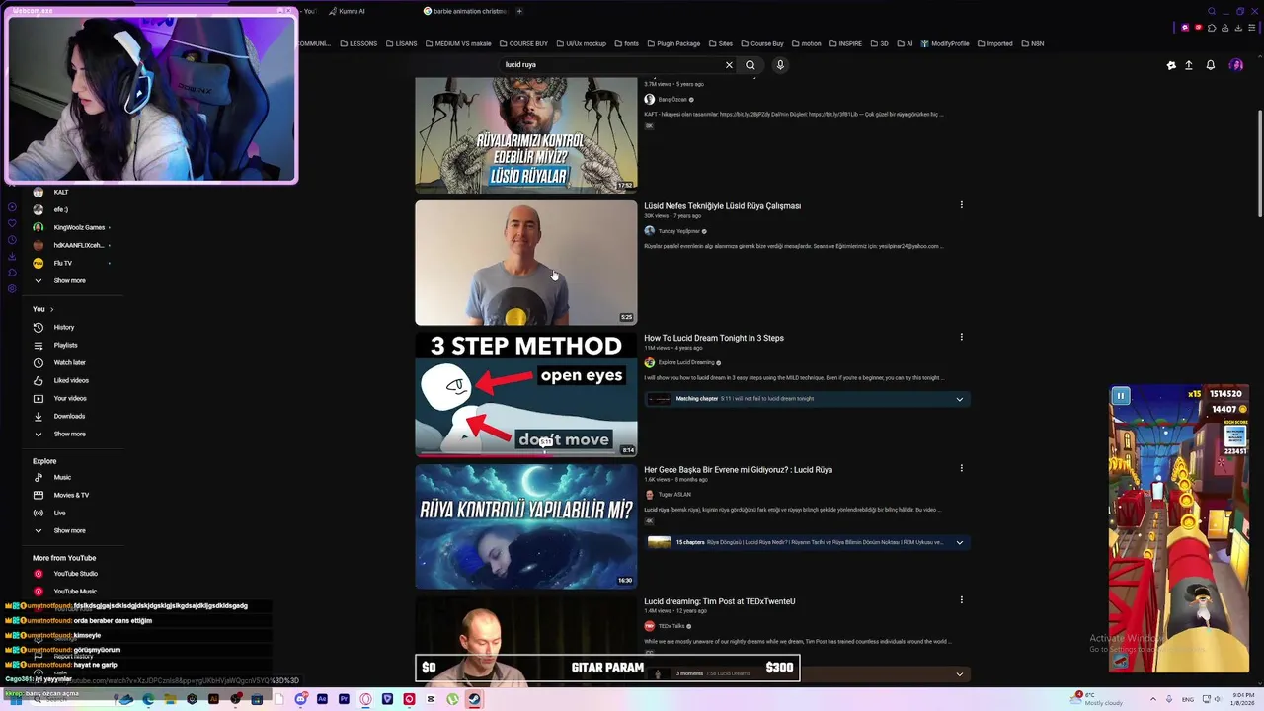Open the KALT subscription channel
Viewport: 1264px width, 711px height.
coord(61,192)
